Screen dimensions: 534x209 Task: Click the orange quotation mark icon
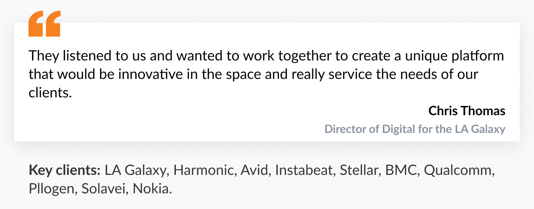(44, 23)
